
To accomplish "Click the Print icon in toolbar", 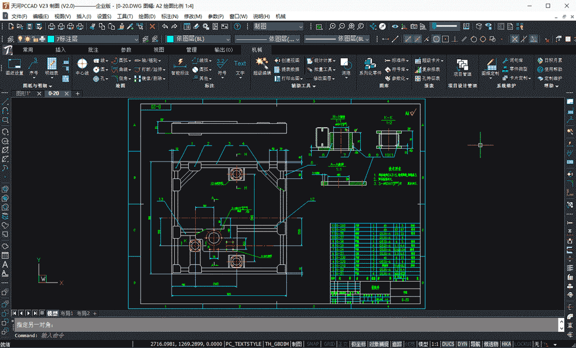I will tap(52, 27).
